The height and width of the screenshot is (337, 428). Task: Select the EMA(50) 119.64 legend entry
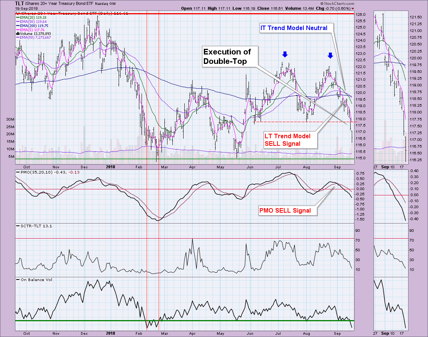click(31, 21)
